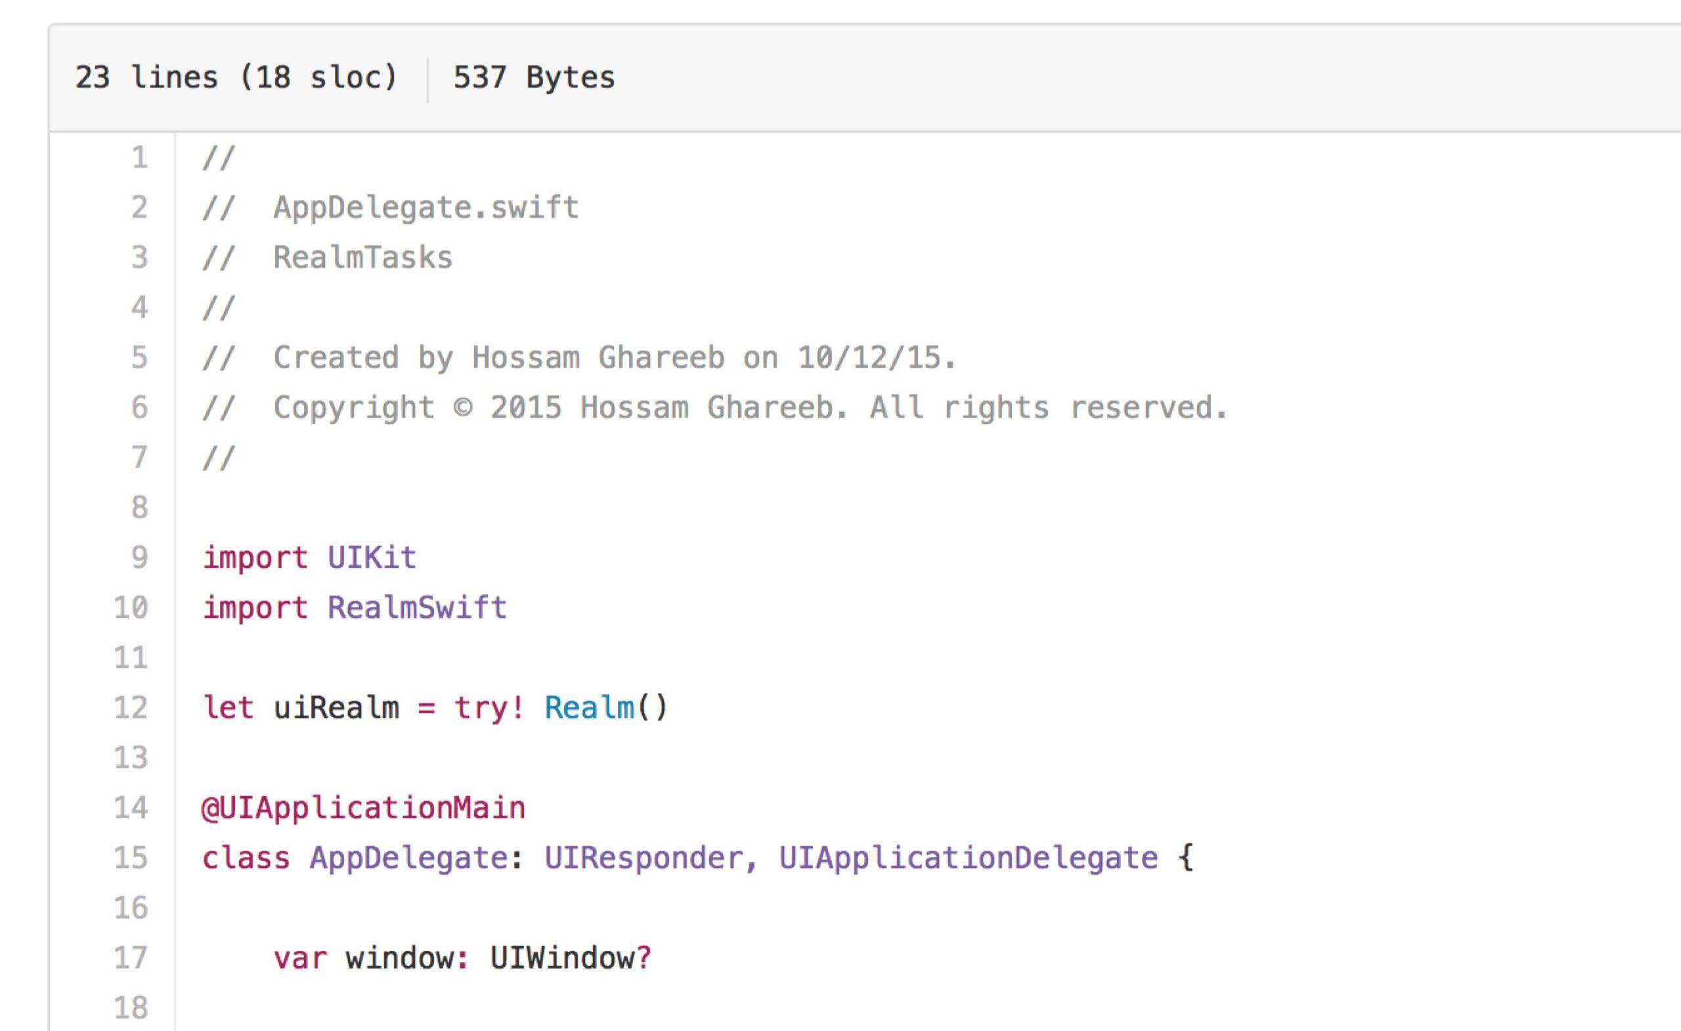Image resolution: width=1681 pixels, height=1031 pixels.
Task: Click the 'RealmSwift' import identifier
Action: [x=417, y=608]
